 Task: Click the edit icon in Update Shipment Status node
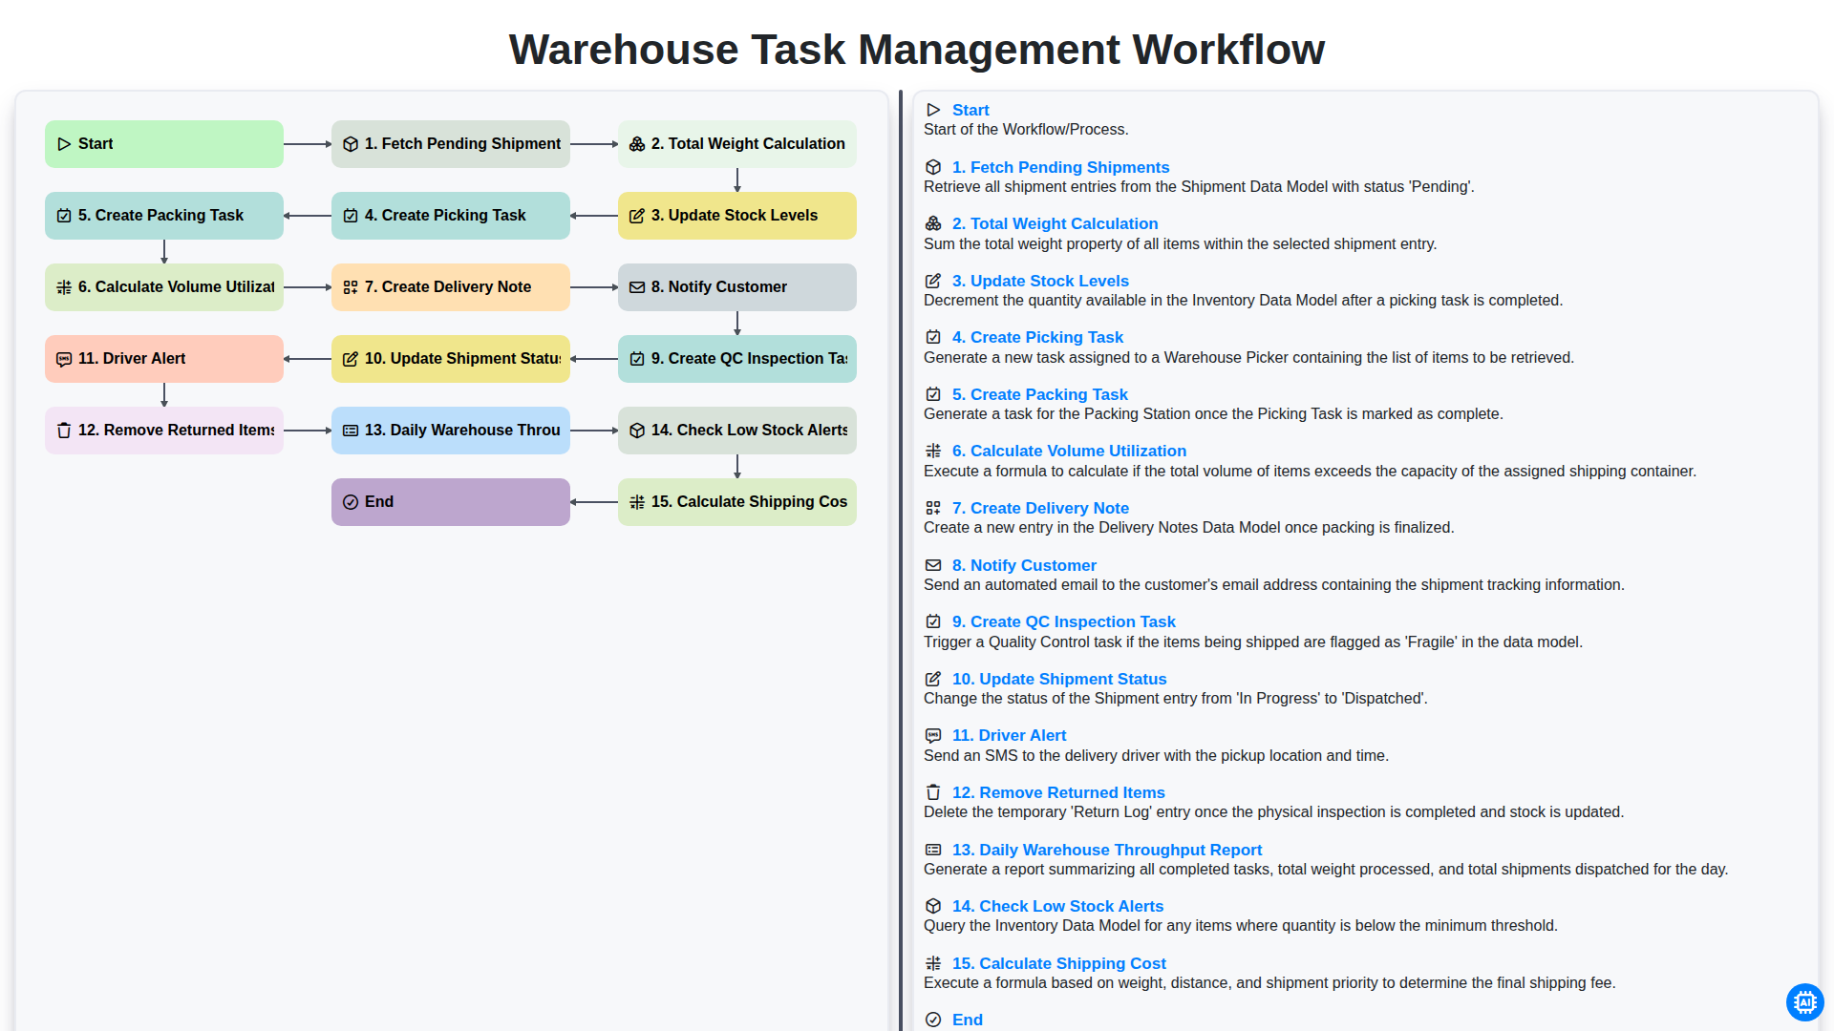point(351,359)
